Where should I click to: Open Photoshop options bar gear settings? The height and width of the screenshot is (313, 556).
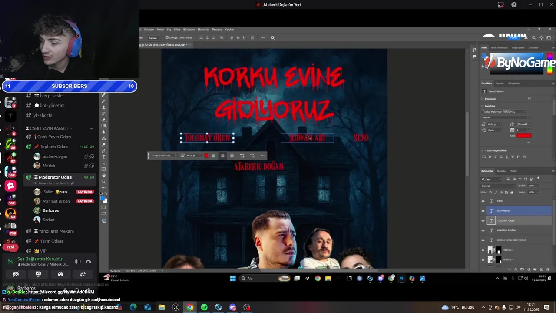(273, 38)
